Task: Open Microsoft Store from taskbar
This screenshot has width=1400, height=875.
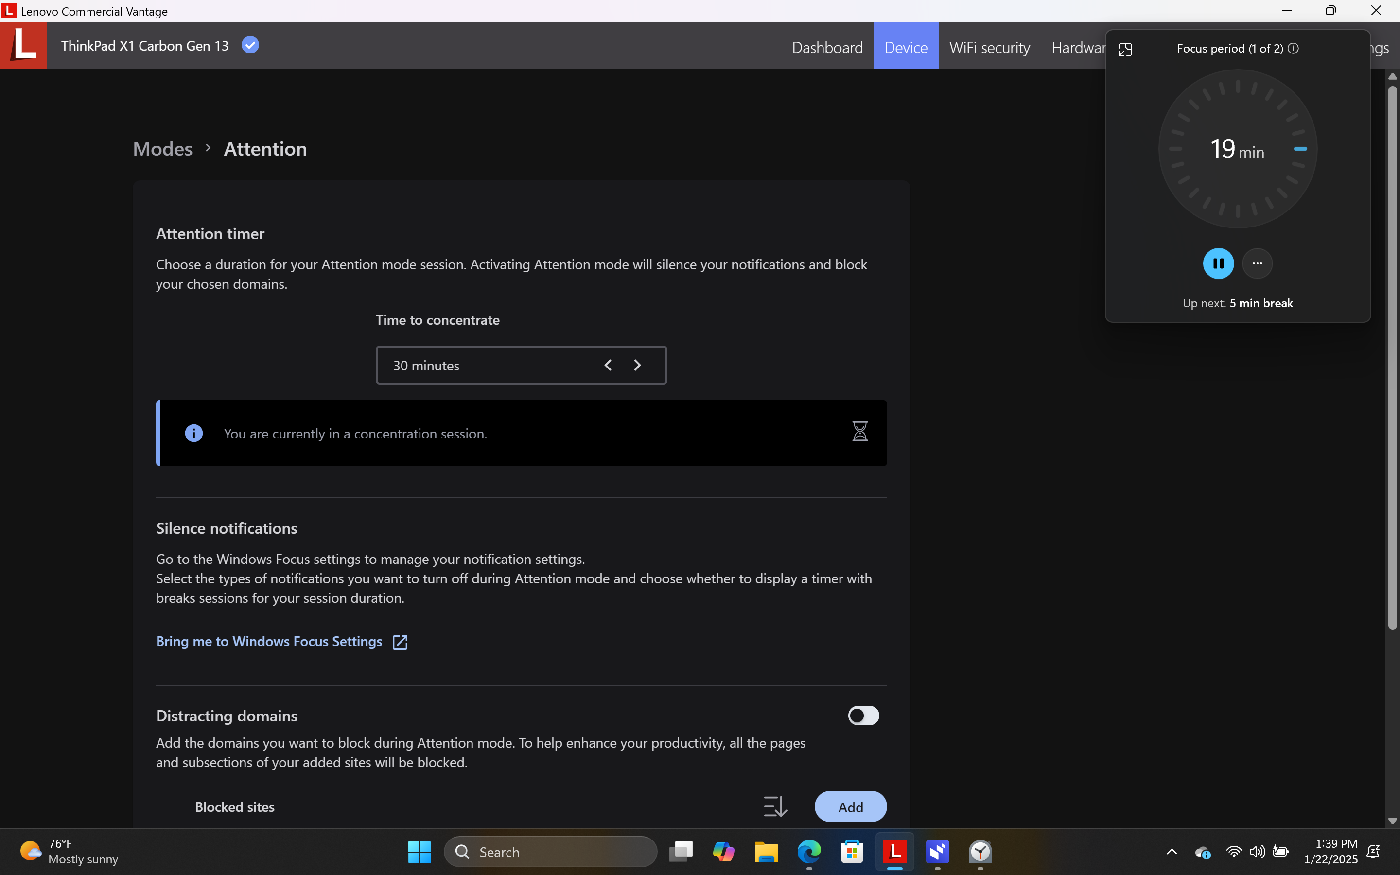Action: (x=852, y=852)
